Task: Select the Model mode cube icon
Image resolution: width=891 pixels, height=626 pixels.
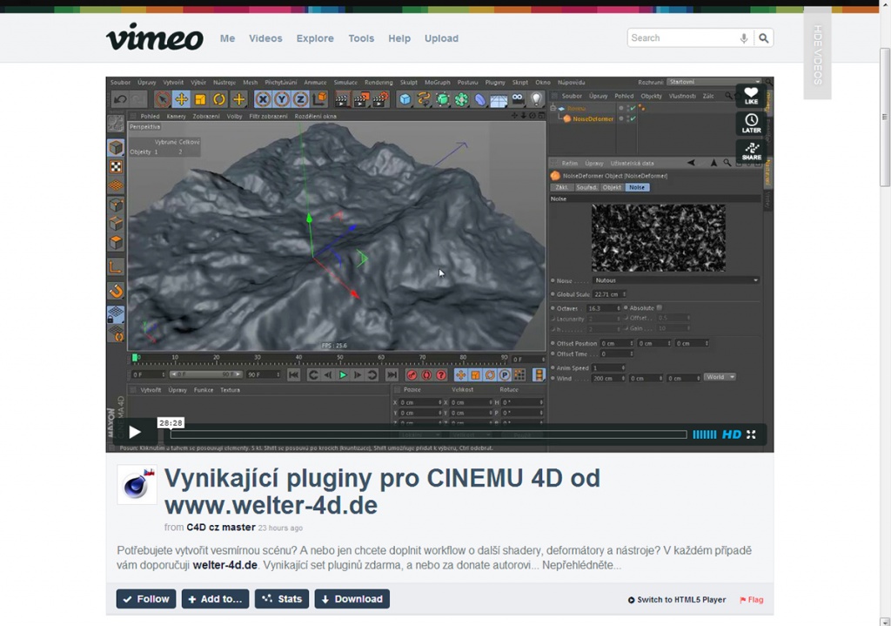Action: click(x=116, y=147)
